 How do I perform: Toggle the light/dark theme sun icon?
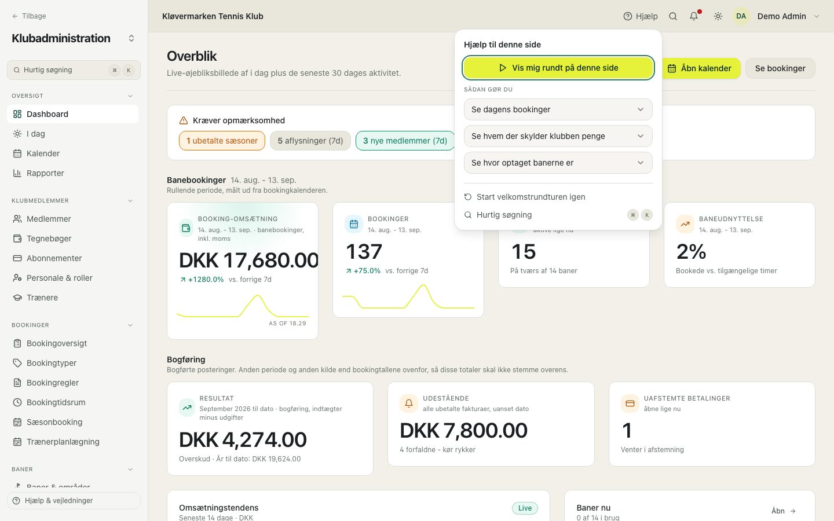[x=718, y=16]
